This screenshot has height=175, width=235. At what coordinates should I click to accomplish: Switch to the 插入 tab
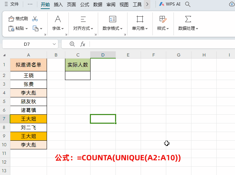pos(58,5)
